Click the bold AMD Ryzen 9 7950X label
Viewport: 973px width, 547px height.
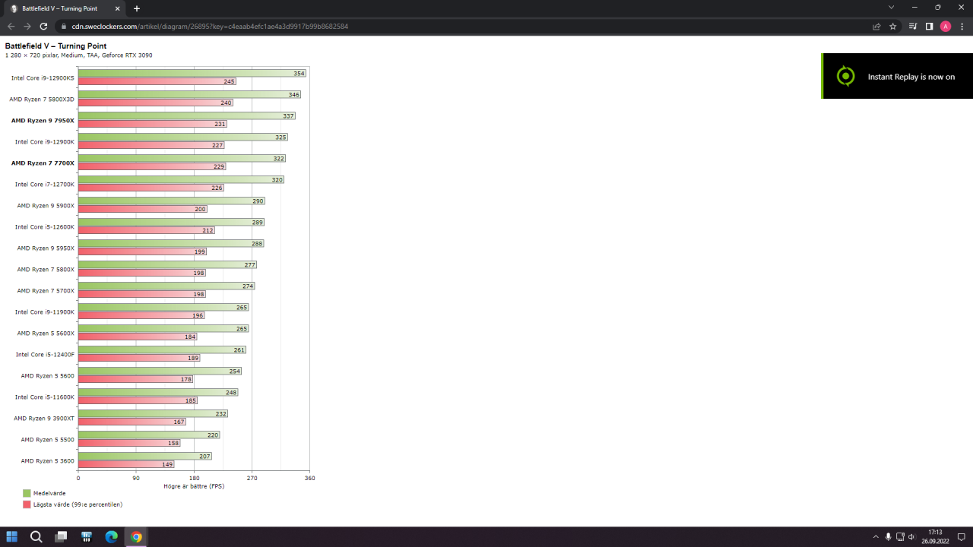[x=43, y=120]
